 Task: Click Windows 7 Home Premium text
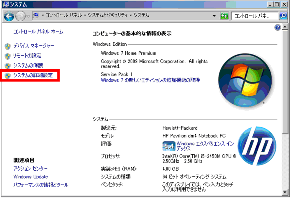click(129, 53)
